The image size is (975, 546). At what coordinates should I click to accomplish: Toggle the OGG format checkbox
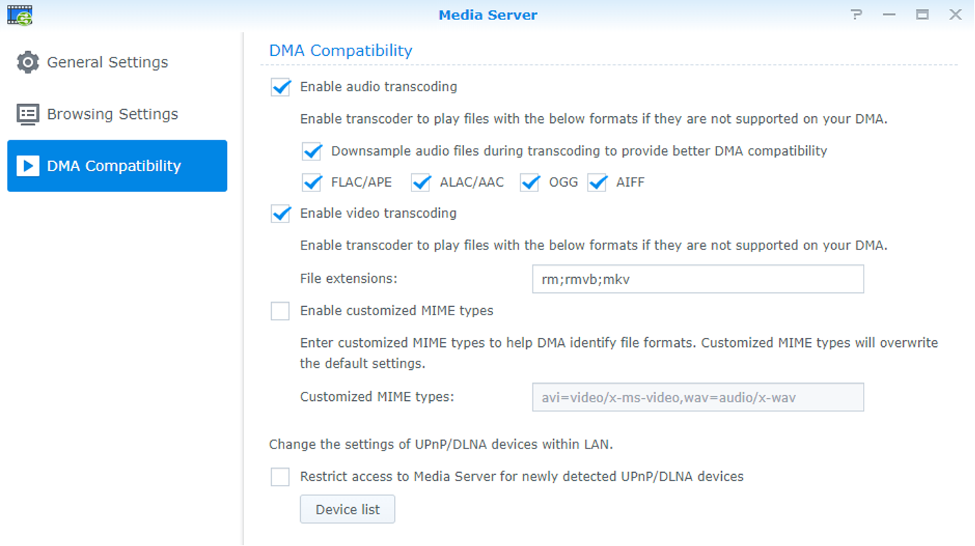[530, 182]
